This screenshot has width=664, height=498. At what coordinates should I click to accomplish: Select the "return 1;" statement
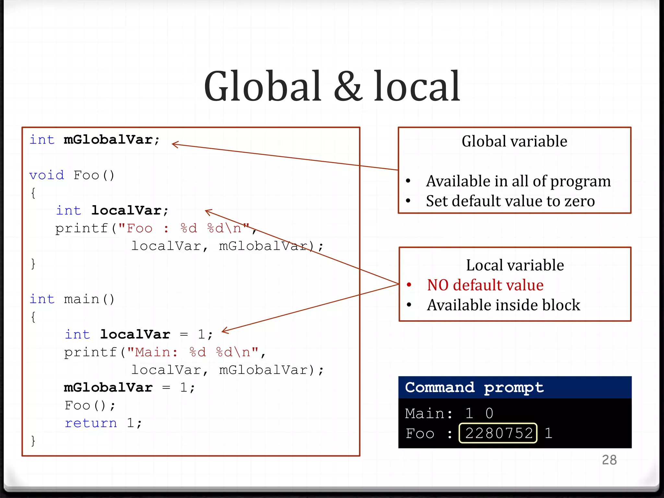tap(103, 423)
